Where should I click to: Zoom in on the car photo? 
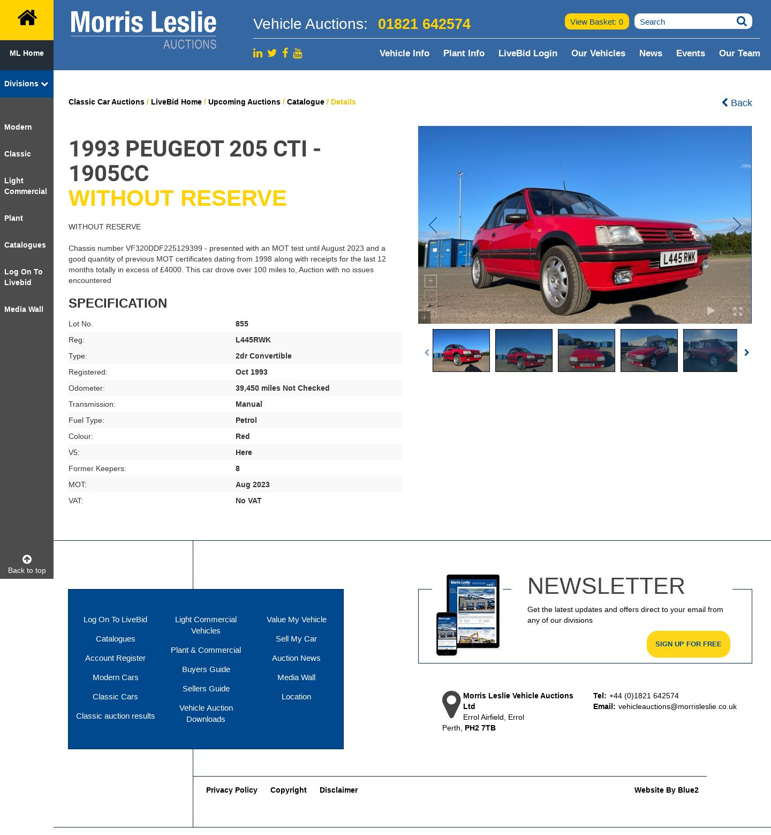coord(430,281)
